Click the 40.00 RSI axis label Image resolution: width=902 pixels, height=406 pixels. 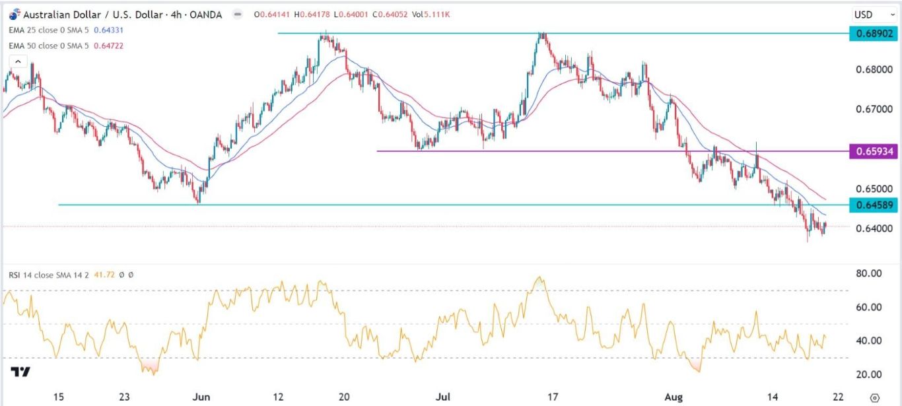pyautogui.click(x=870, y=341)
